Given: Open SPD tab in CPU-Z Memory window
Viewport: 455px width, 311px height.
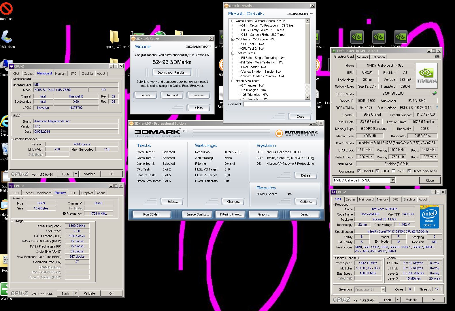Looking at the screenshot, I should (x=73, y=193).
